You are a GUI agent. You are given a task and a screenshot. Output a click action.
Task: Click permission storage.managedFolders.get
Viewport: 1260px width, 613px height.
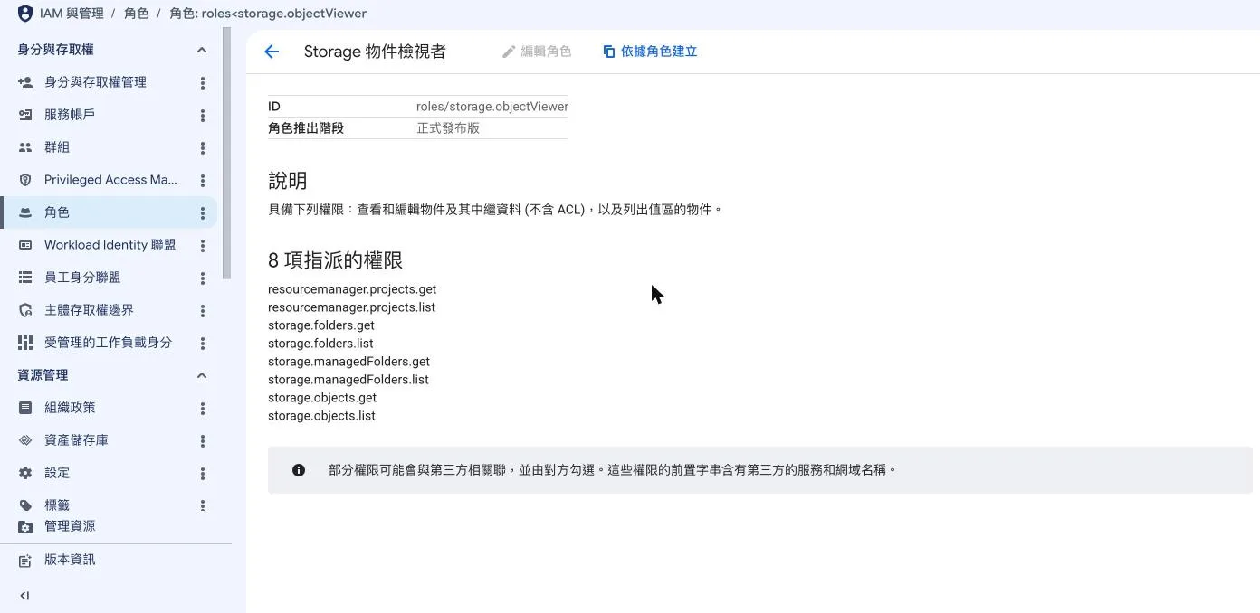click(348, 362)
